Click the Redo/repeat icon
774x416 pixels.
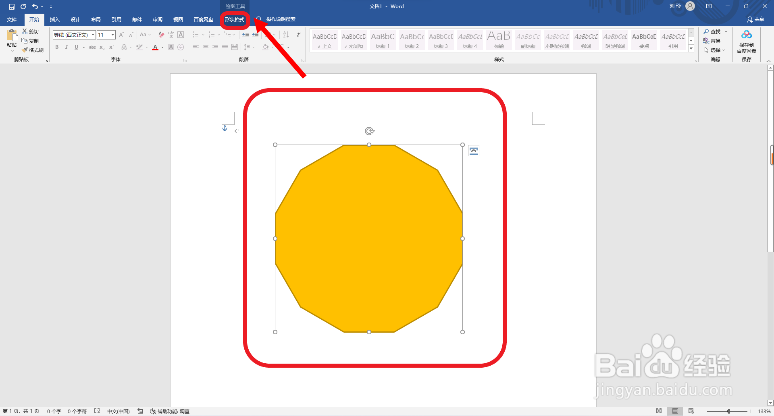23,6
